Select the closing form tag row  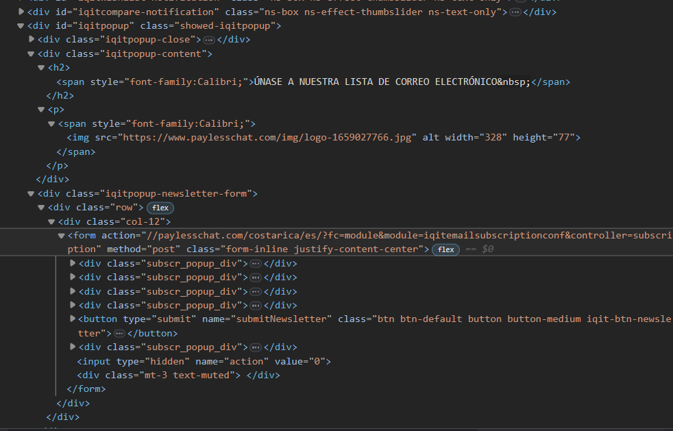86,389
